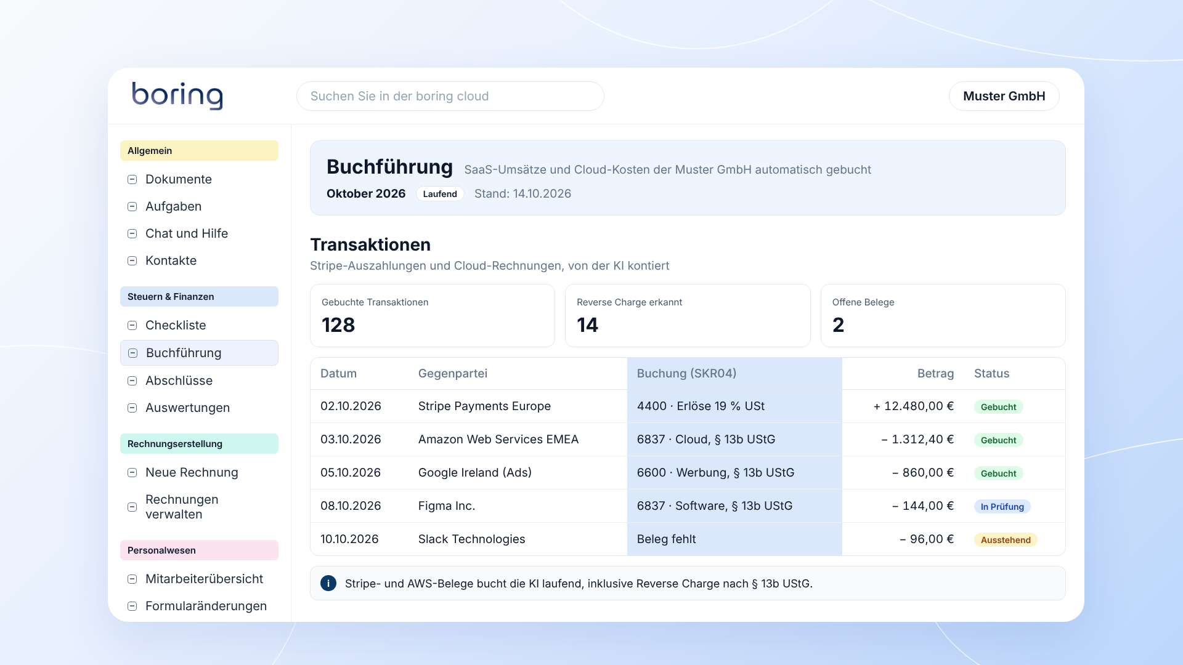The image size is (1183, 665).
Task: Click booking 4400 · Erlöse 19 % USt
Action: pyautogui.click(x=701, y=406)
